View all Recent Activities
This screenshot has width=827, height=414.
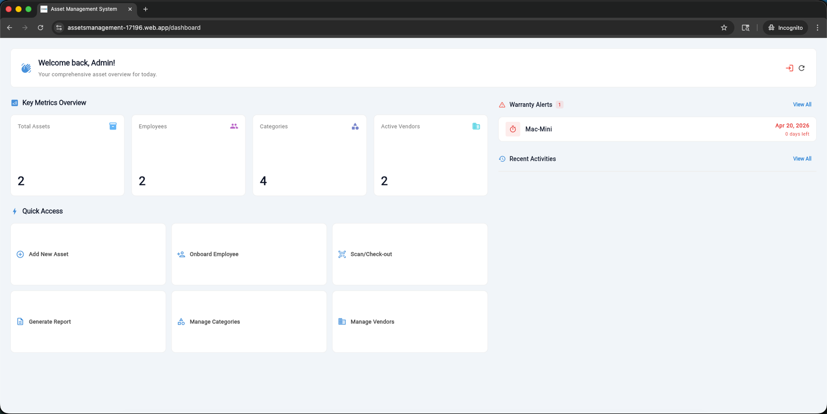tap(802, 159)
